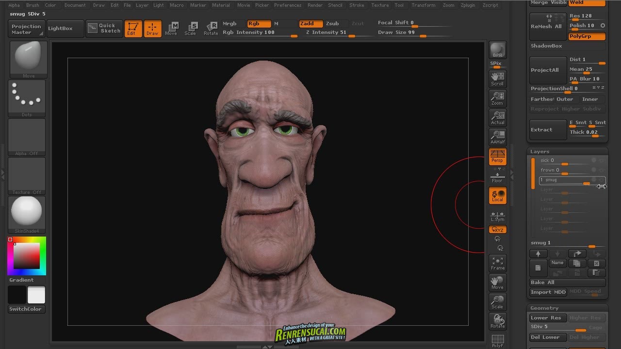Open the Projection Master

27,29
